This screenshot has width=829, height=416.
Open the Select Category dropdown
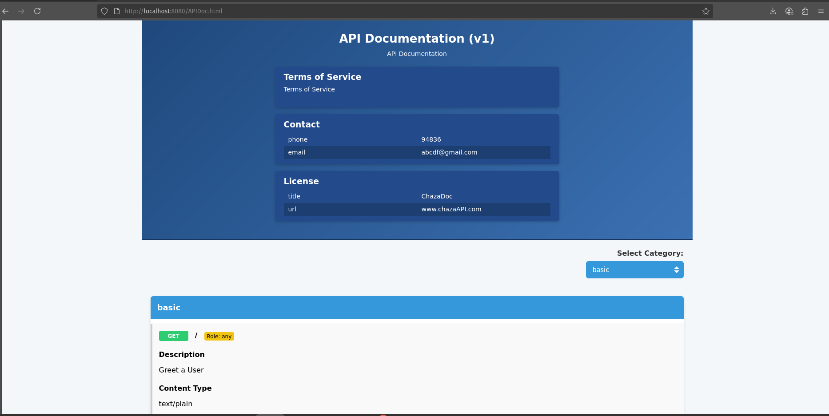634,270
